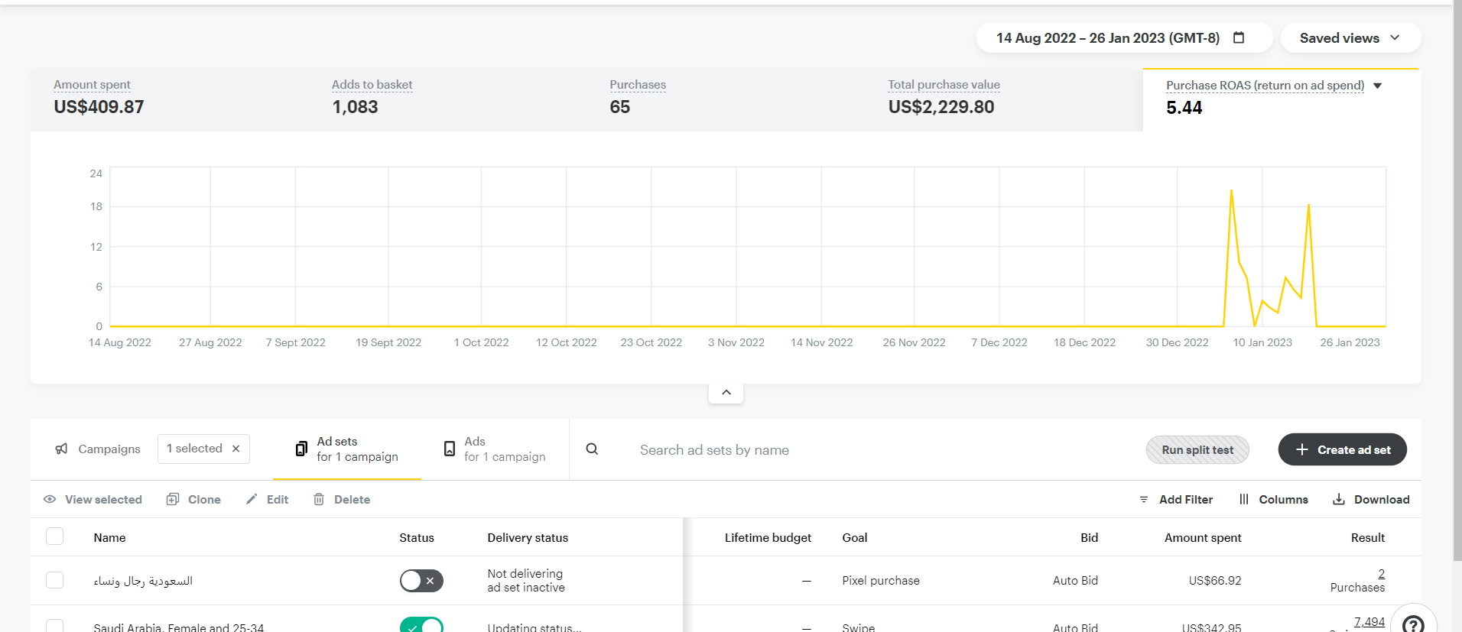Expand the Saved views dropdown
Viewport: 1462px width, 632px height.
[1350, 37]
